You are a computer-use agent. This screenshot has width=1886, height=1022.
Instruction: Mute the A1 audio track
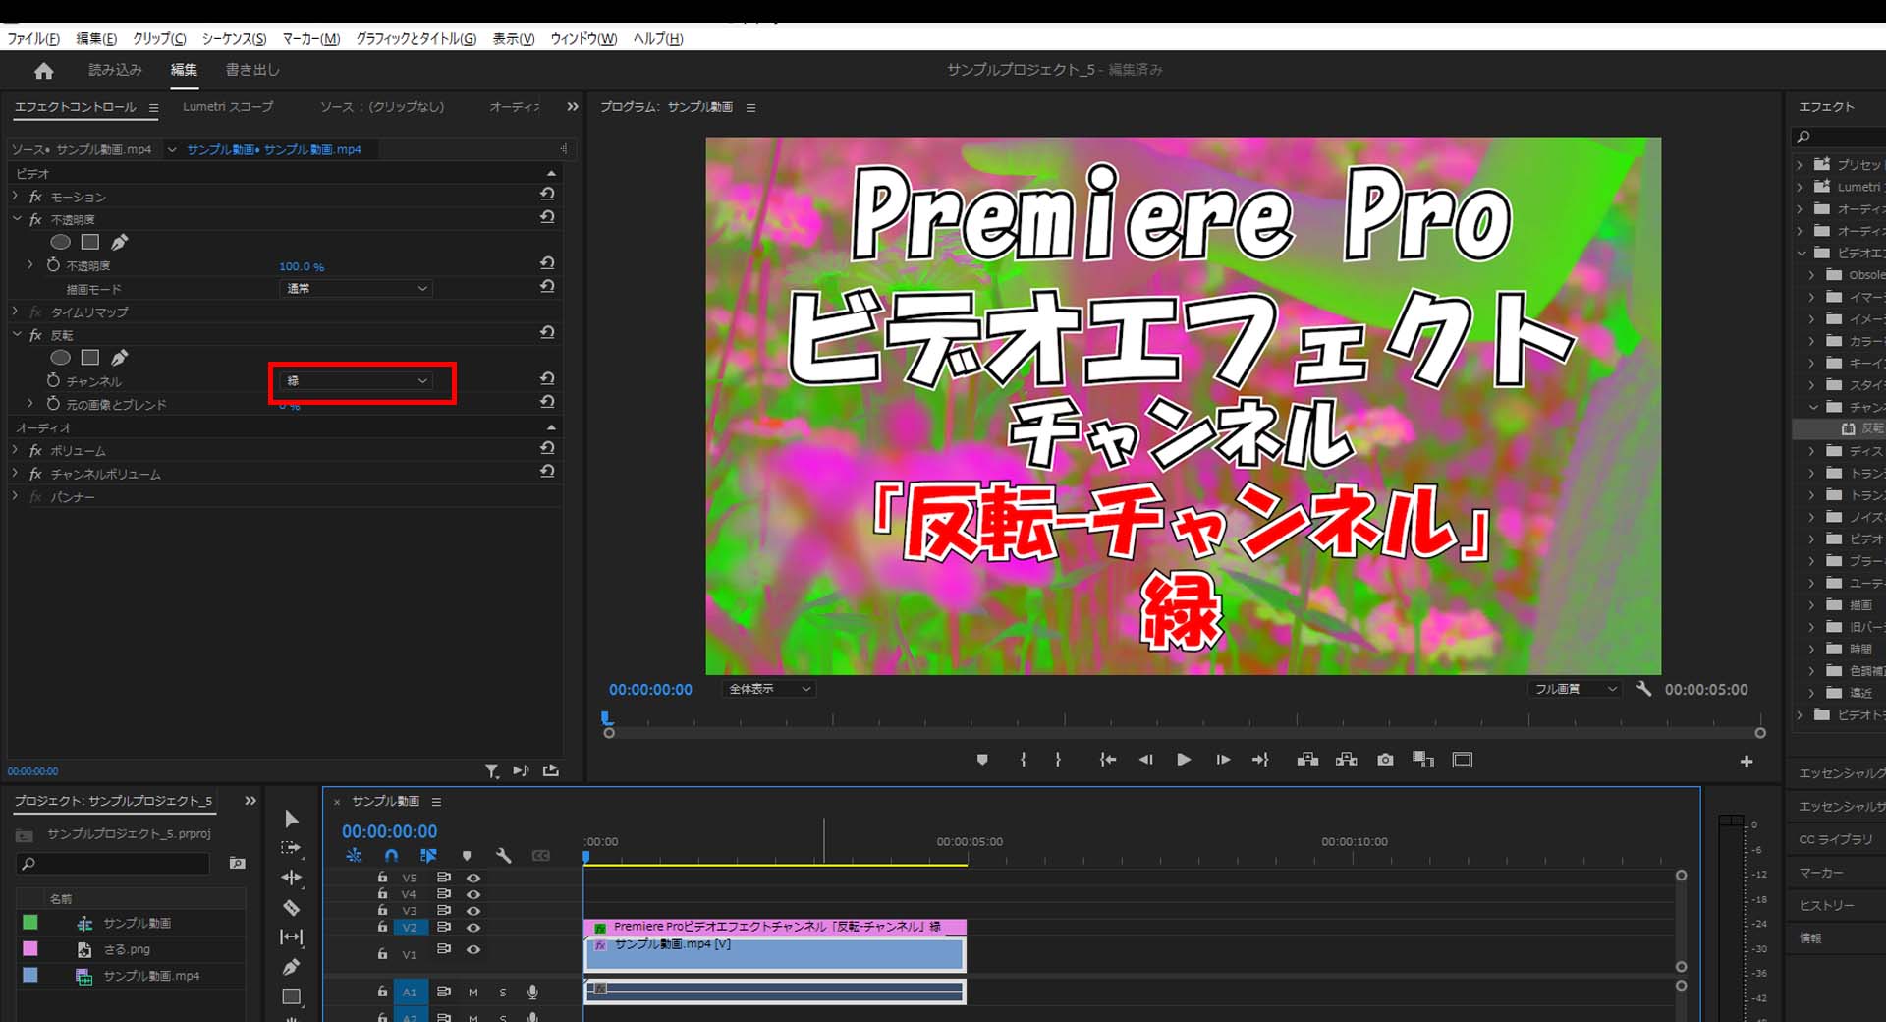pos(473,993)
